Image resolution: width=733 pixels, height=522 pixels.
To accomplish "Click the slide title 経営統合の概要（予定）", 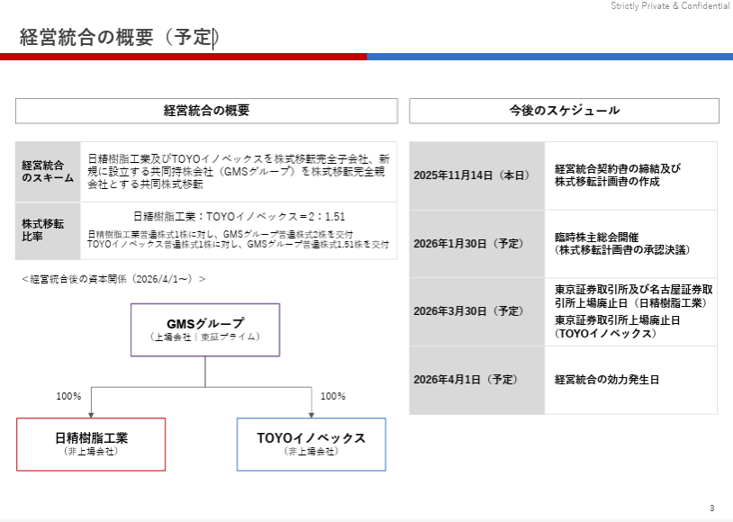I will pos(119,37).
